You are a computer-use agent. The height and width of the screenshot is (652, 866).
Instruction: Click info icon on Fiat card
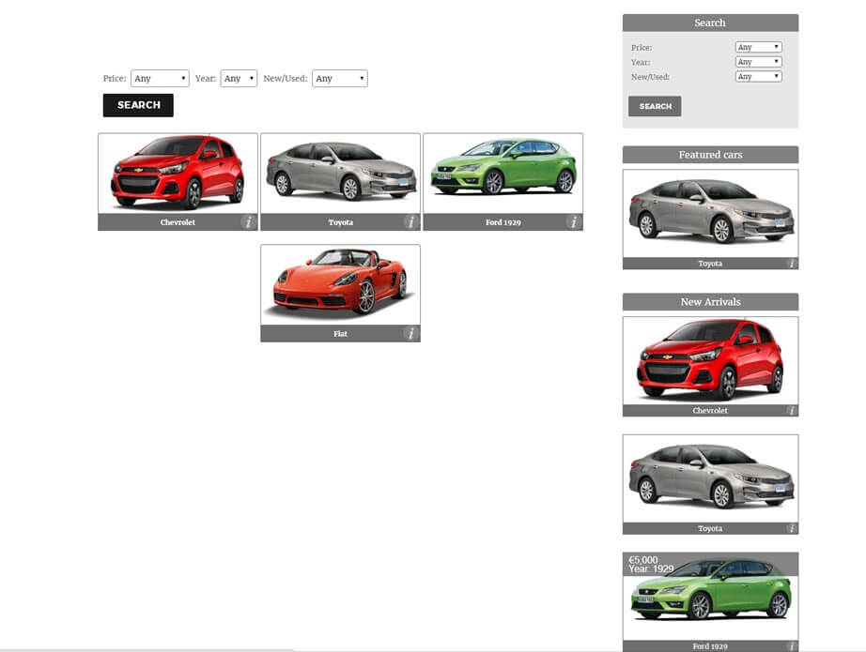410,333
